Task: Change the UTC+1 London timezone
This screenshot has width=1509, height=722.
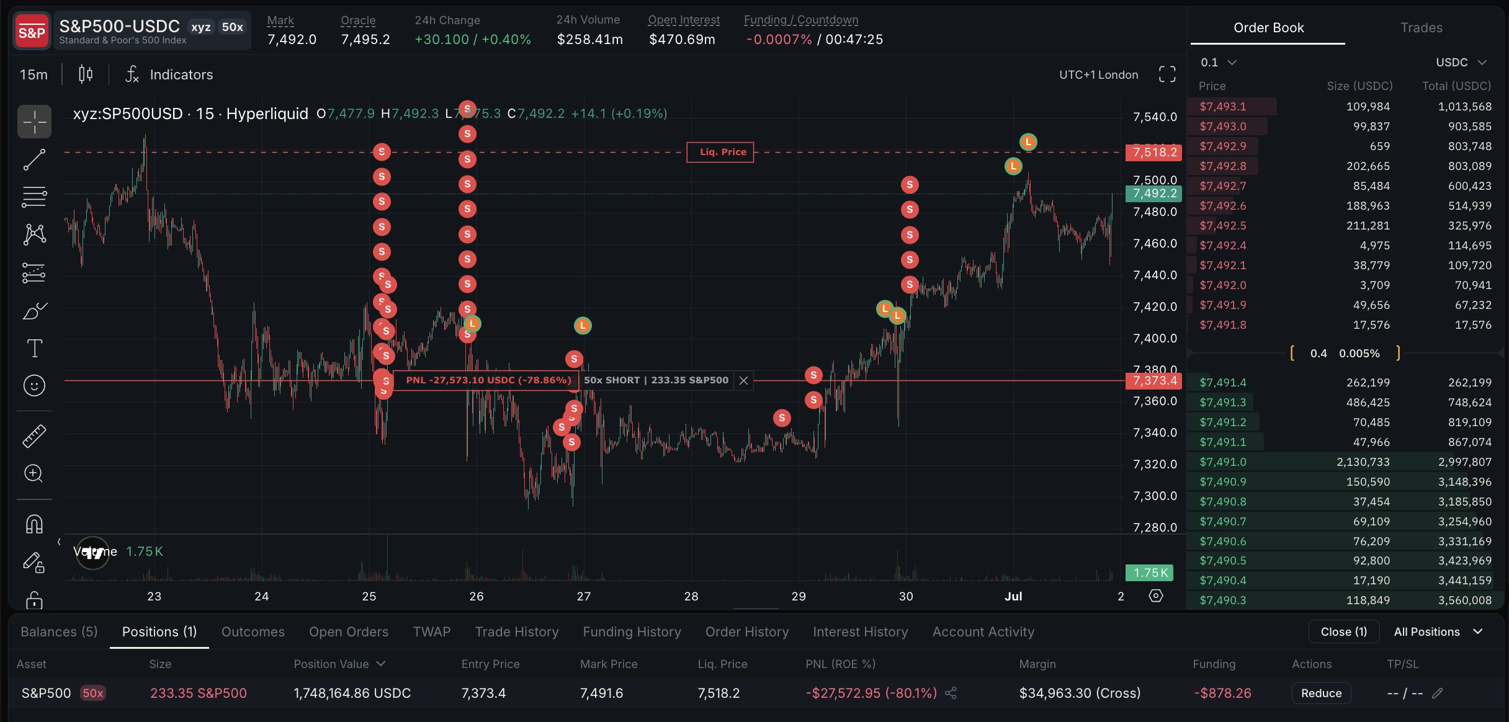Action: click(1098, 74)
